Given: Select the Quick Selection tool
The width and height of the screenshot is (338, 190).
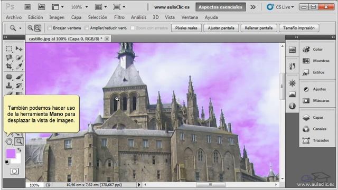Looking at the screenshot, I should click(19, 58).
